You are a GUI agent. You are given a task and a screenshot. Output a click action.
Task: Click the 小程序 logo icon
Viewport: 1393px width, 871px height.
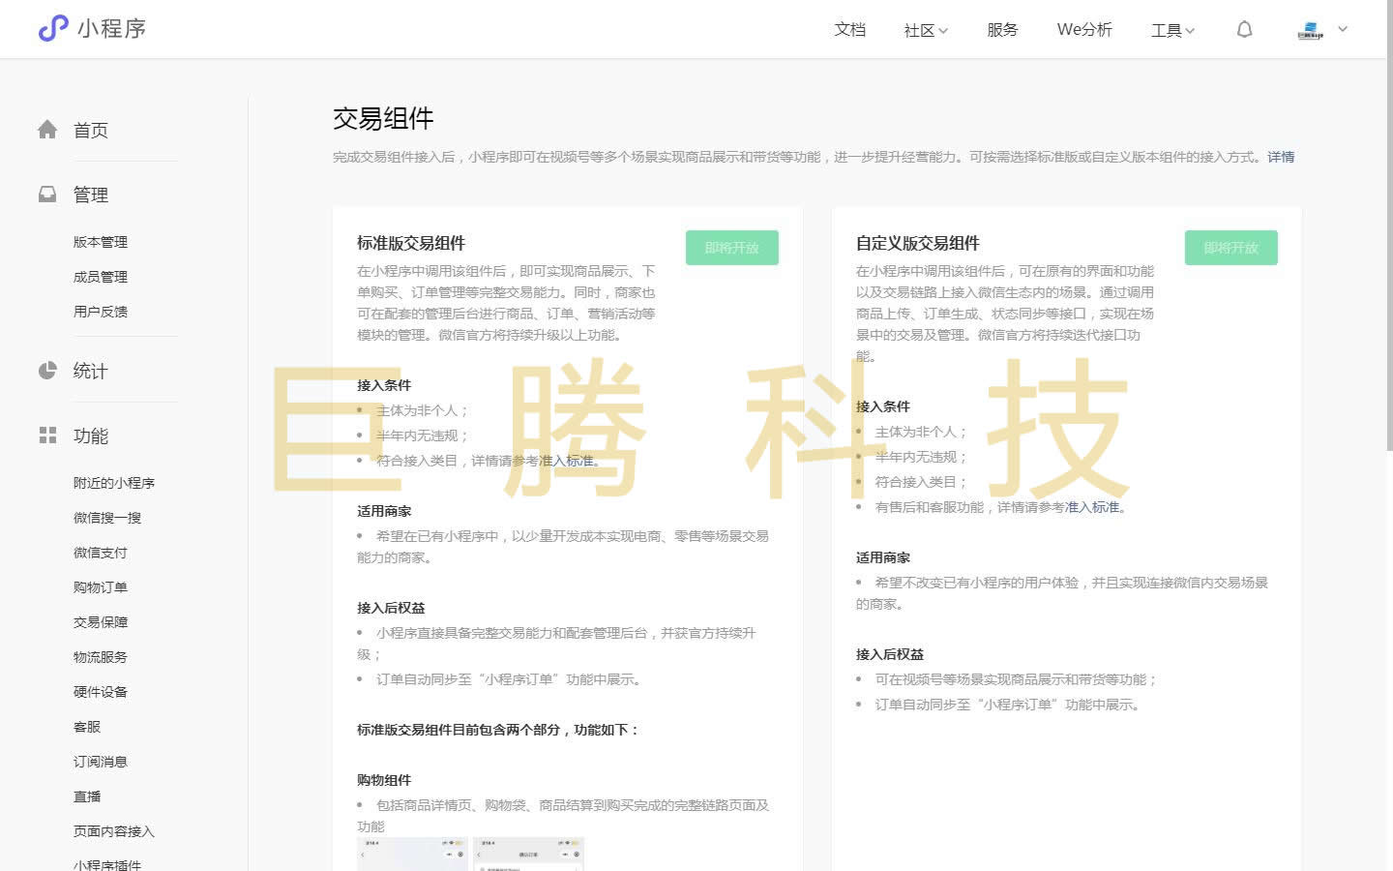click(x=53, y=28)
